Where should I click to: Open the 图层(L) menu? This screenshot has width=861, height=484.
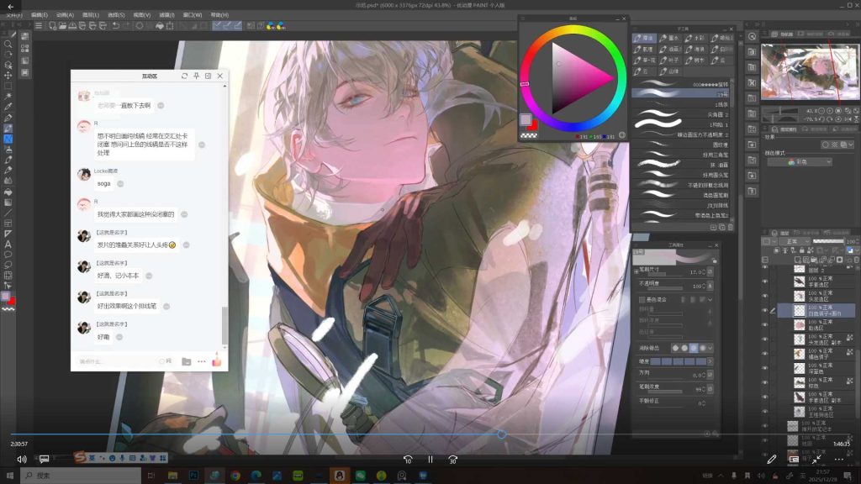click(91, 15)
